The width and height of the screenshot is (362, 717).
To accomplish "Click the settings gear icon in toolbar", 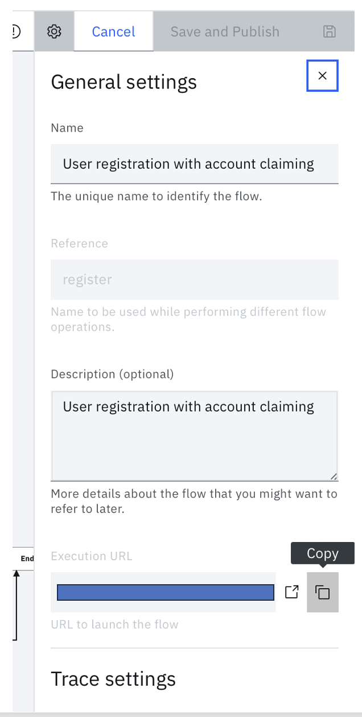I will click(x=54, y=32).
